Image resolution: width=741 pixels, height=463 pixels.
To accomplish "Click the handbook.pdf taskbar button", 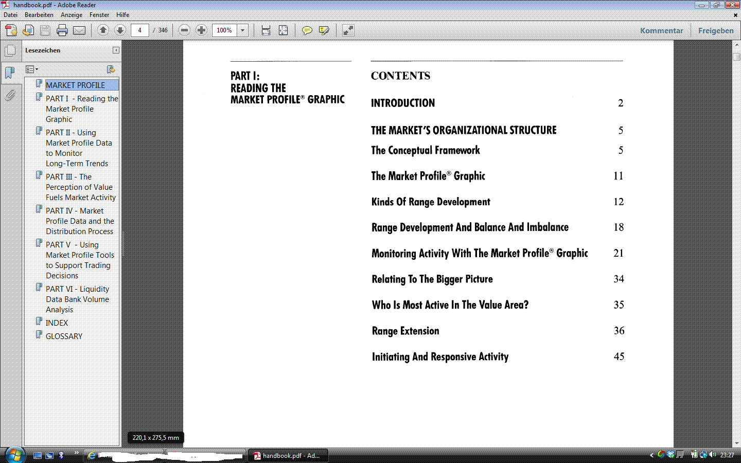I will tap(289, 455).
